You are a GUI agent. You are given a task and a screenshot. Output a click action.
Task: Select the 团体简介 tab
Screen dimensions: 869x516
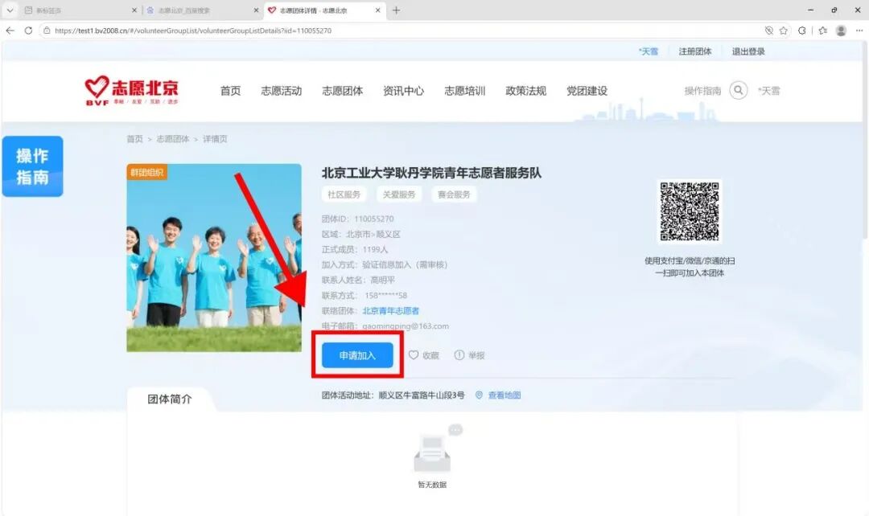[x=170, y=399]
